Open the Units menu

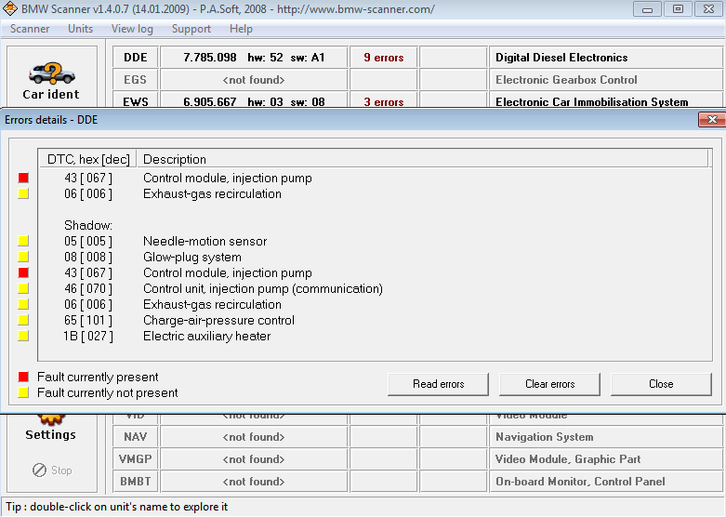pyautogui.click(x=81, y=29)
